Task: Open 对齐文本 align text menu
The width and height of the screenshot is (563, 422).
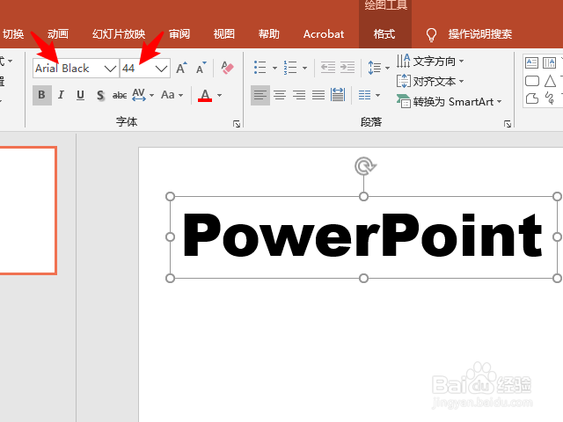Action: click(430, 82)
